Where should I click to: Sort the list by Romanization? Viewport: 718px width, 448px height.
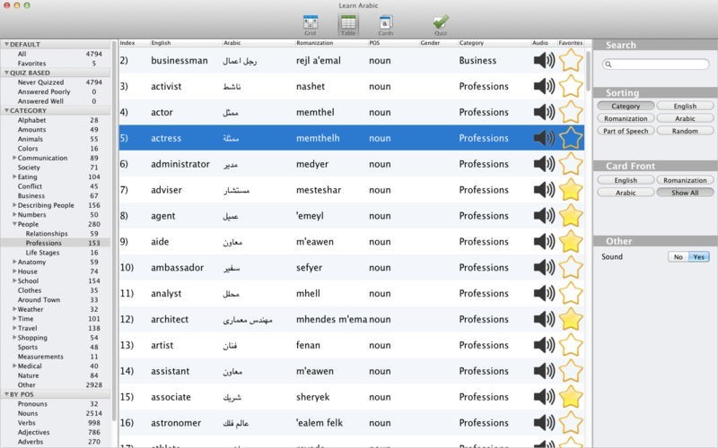pyautogui.click(x=626, y=118)
